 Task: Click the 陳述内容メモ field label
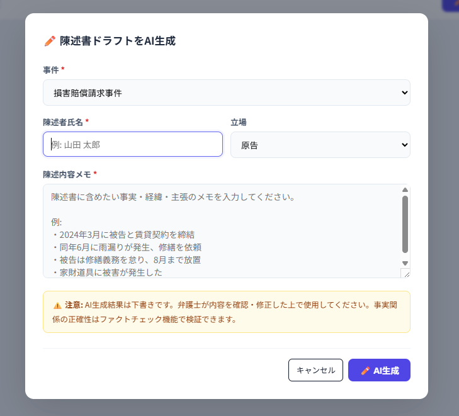coord(67,174)
